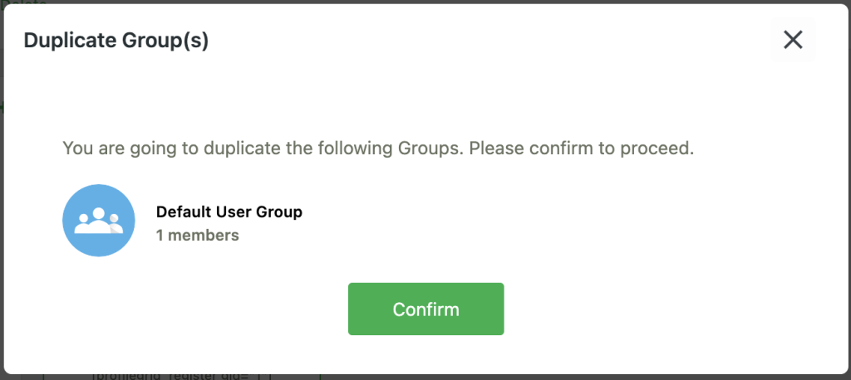This screenshot has width=851, height=380.
Task: Click the "1 members" count text
Action: (198, 236)
